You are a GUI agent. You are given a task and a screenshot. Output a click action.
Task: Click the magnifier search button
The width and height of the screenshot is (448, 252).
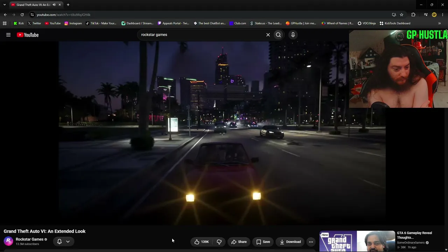pyautogui.click(x=278, y=35)
